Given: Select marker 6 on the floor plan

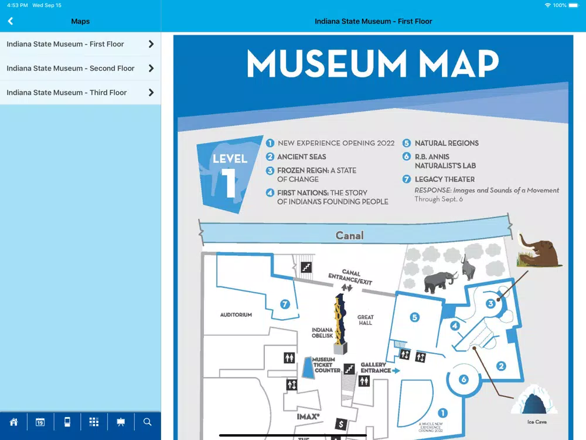Looking at the screenshot, I should [x=464, y=380].
